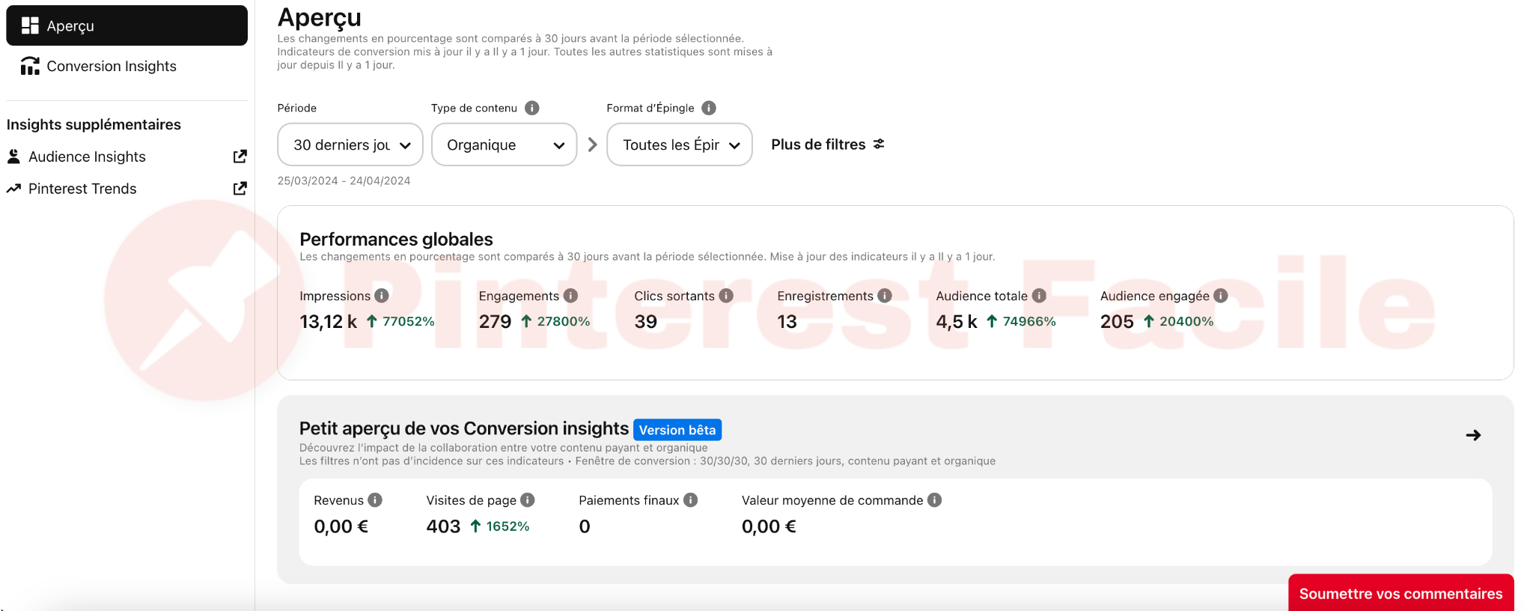The image size is (1533, 611).
Task: Click info icon beside Visites de page
Action: point(528,500)
